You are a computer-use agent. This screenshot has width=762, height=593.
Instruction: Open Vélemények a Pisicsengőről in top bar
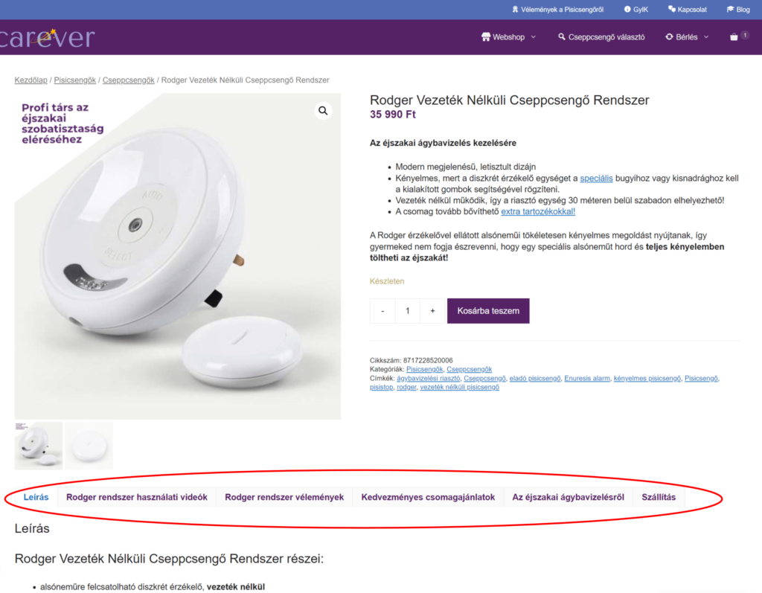557,10
